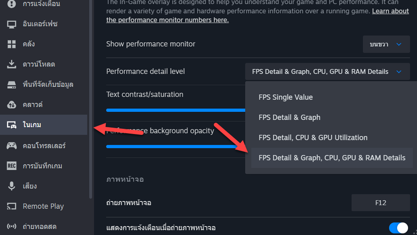Open the Show performance monitor position dropdown
Image resolution: width=417 pixels, height=235 pixels.
tap(386, 44)
